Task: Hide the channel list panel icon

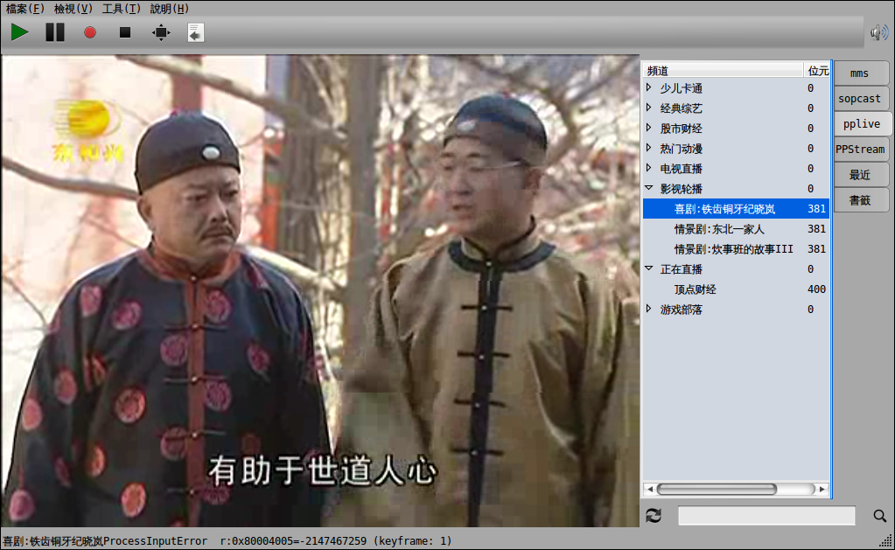Action: coord(196,32)
